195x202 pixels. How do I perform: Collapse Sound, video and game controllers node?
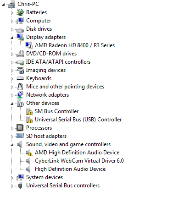click(12, 145)
